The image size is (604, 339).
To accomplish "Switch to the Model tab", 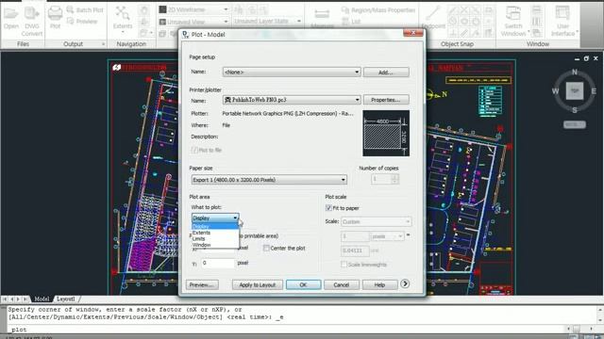I will [42, 299].
